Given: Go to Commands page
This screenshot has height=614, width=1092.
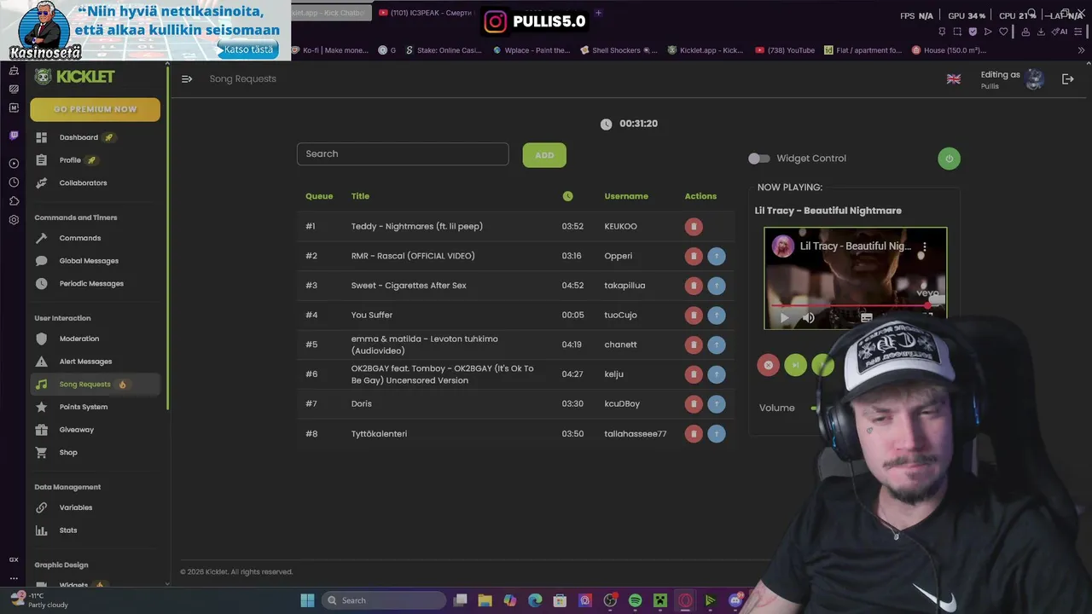Looking at the screenshot, I should 79,238.
